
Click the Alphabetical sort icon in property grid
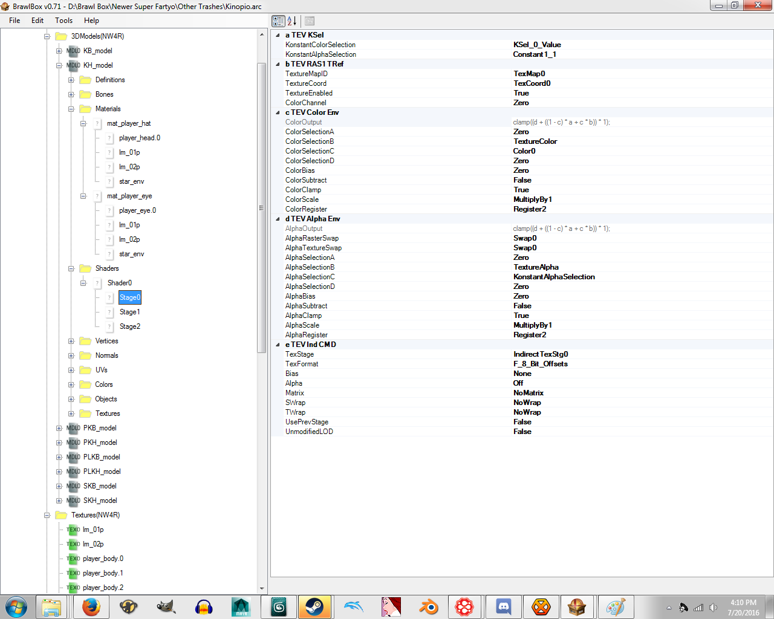(292, 21)
